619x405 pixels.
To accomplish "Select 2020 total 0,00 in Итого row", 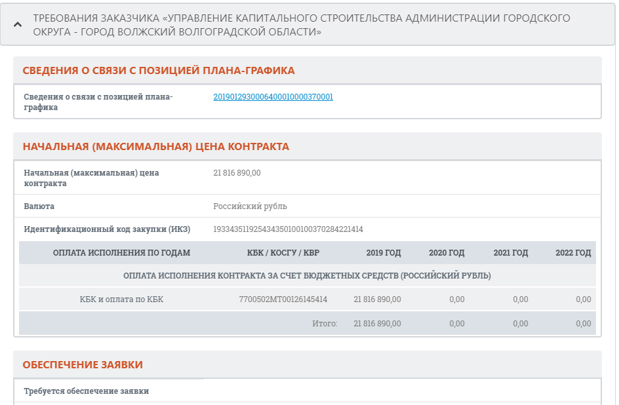I will click(x=457, y=324).
